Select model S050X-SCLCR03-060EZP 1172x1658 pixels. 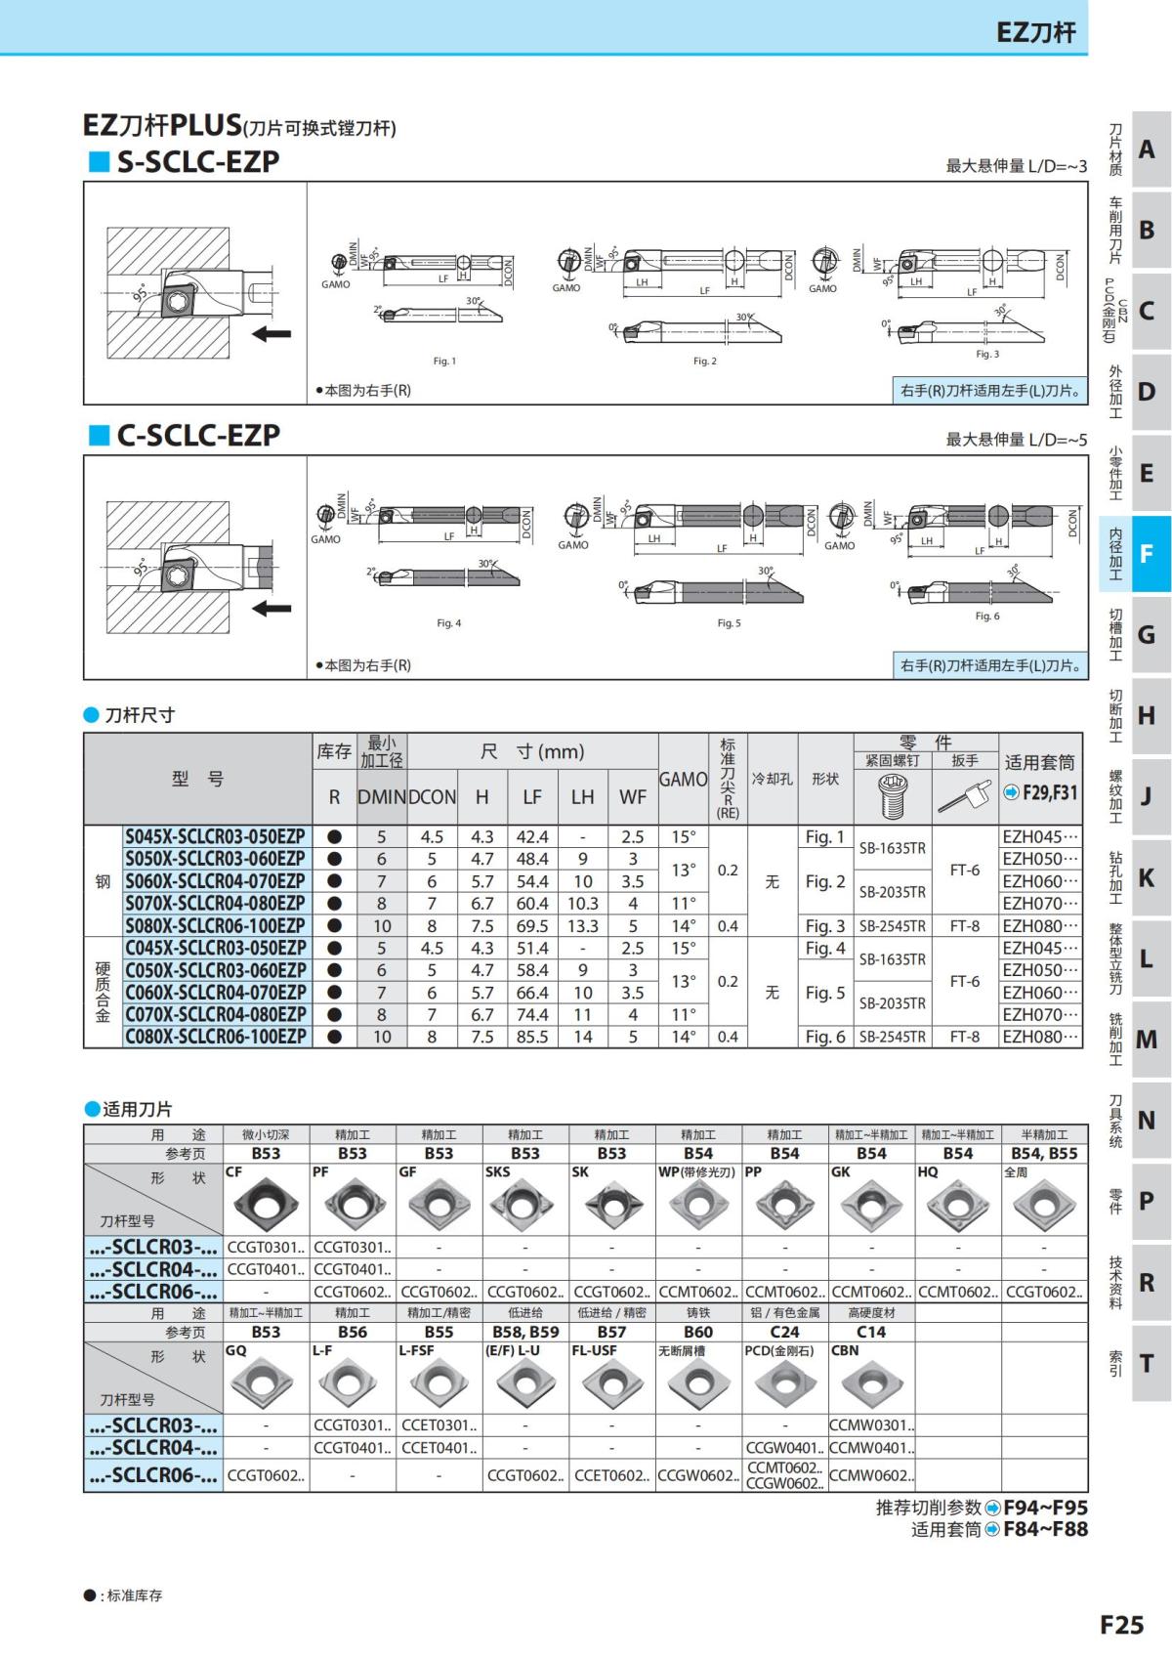coord(216,859)
